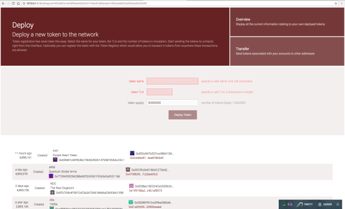The image size is (345, 209).
Task: Click the ARM row owner address text
Action: [150, 170]
